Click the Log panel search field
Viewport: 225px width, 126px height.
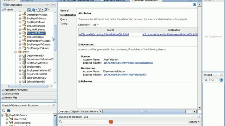[x=85, y=122]
